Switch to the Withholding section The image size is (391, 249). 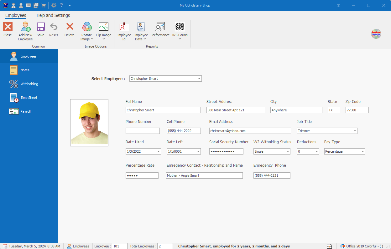29,84
